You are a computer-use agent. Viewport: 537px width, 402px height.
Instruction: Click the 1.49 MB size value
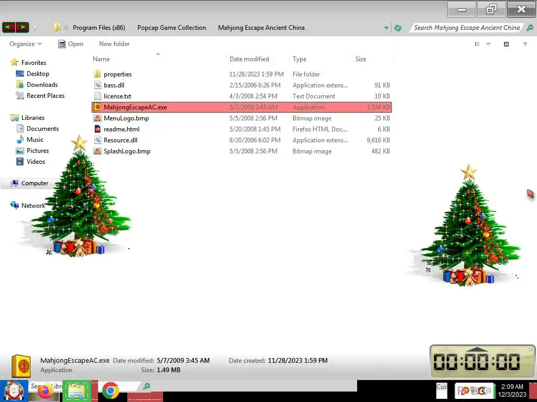(168, 370)
